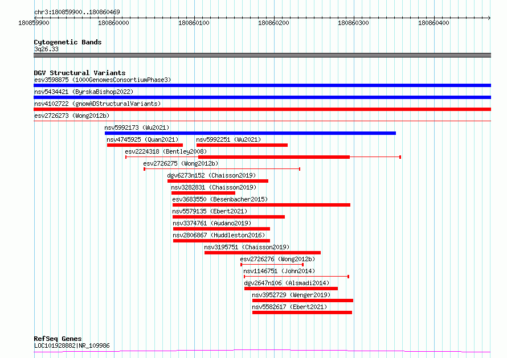This screenshot has width=507, height=358.
Task: Click ruler position 180859900
Action: 34,23
